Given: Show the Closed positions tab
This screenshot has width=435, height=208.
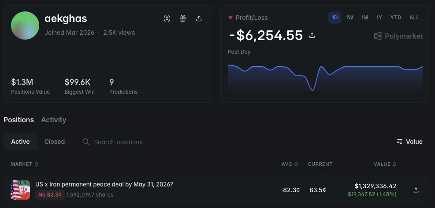Looking at the screenshot, I should tap(54, 142).
